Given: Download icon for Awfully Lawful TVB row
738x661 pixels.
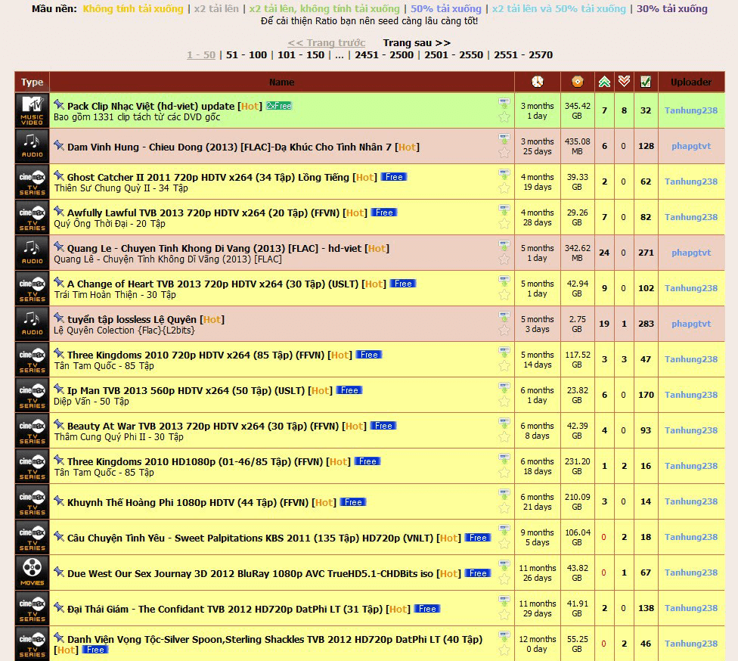Looking at the screenshot, I should click(x=504, y=209).
